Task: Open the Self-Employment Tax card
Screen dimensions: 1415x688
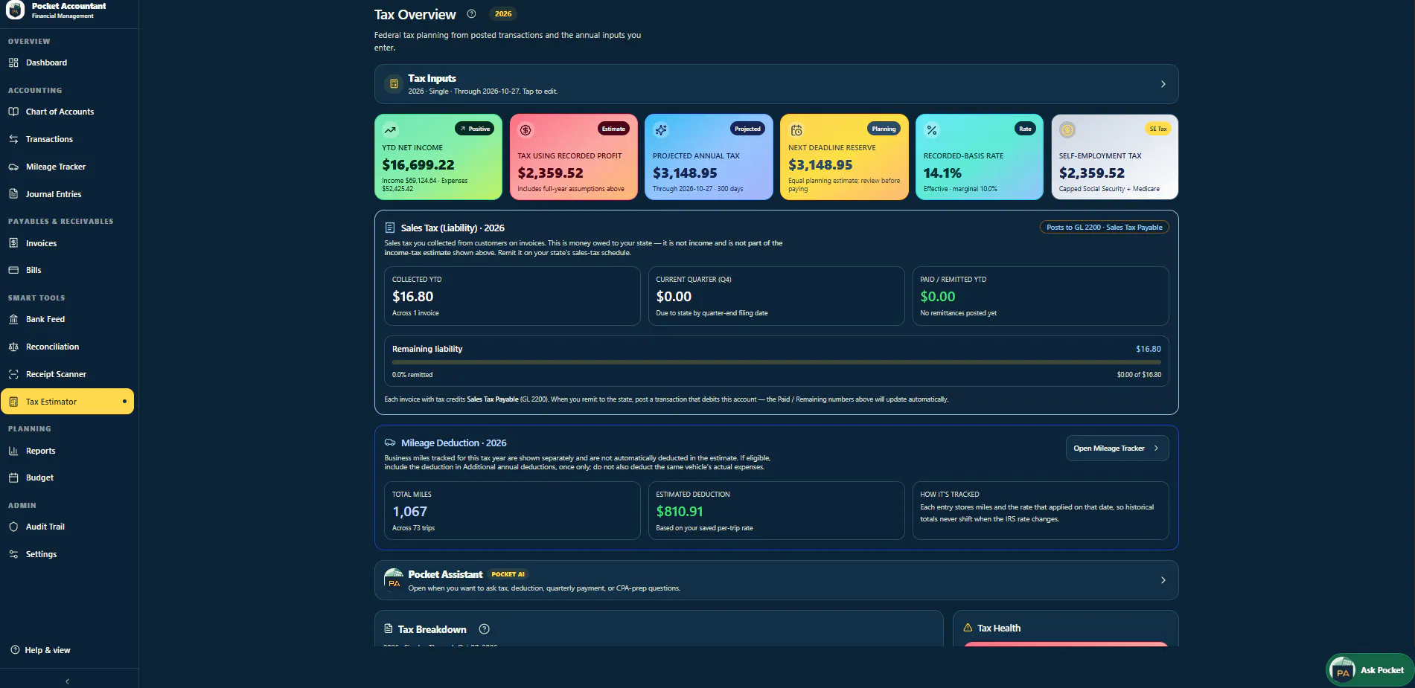Action: click(1114, 157)
